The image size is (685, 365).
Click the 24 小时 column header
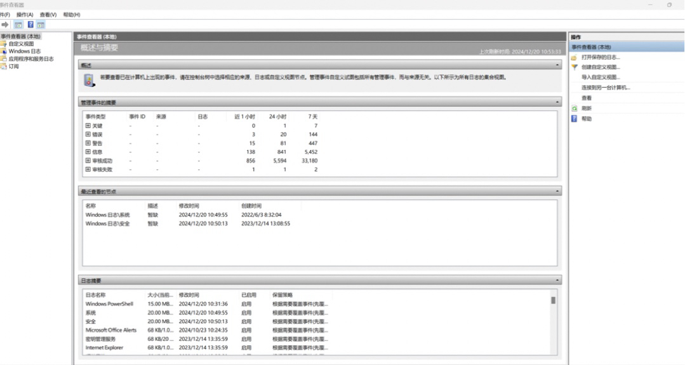(278, 117)
